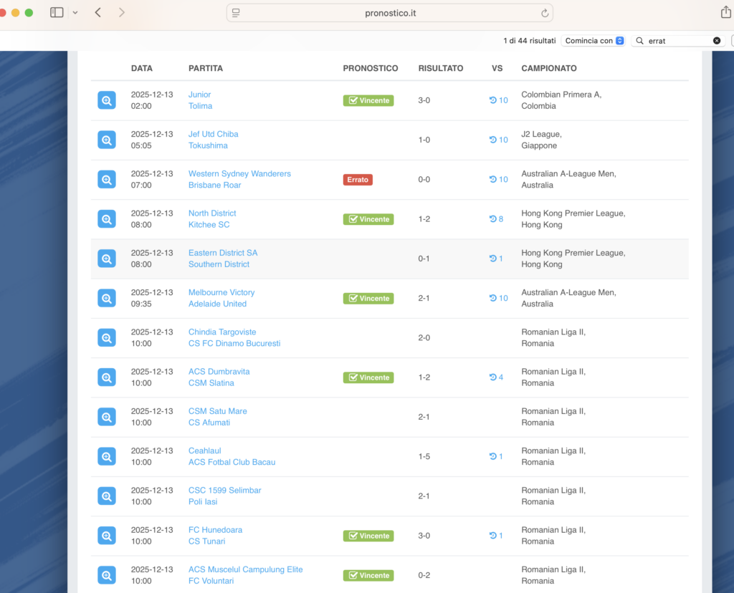
Task: Open the FC Hunedoara team link
Action: click(x=215, y=530)
